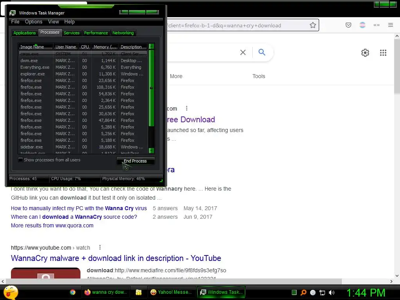Open three-dot menu for youtube.com result
This screenshot has height=300, width=400.
[100, 247]
